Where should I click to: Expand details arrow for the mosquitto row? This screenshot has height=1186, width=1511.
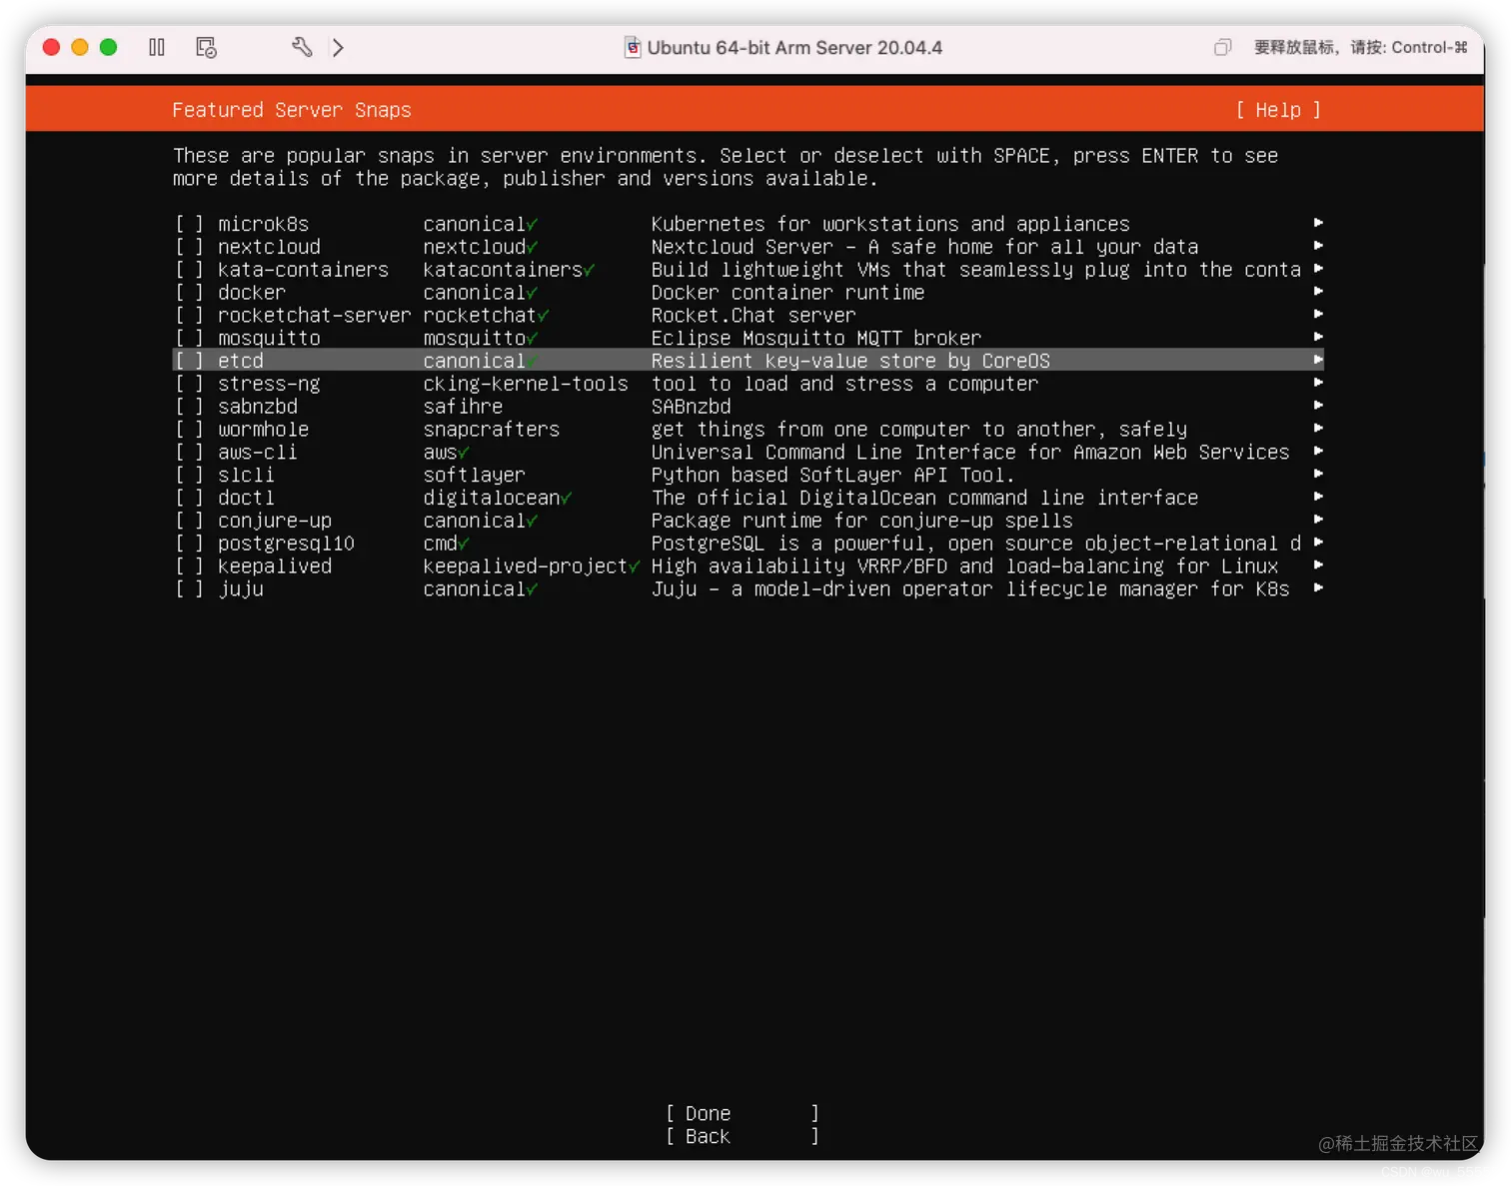[1318, 338]
